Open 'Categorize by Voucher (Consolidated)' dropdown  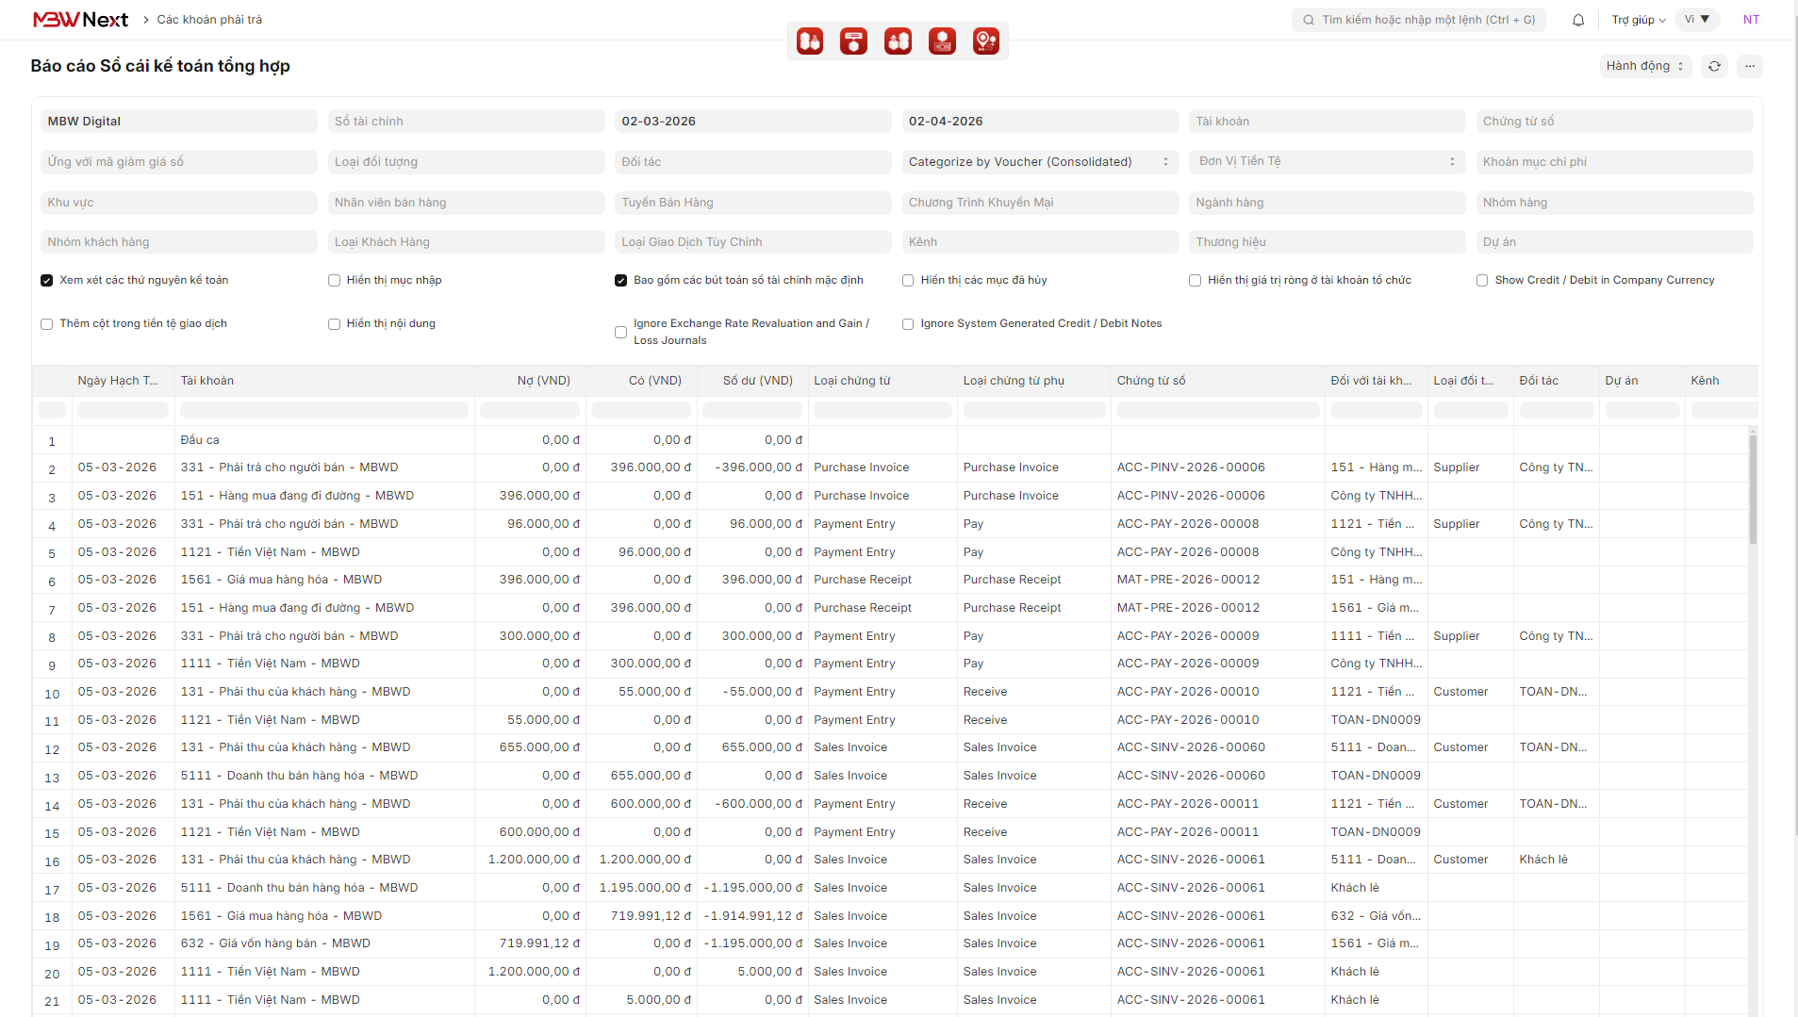pos(1040,162)
